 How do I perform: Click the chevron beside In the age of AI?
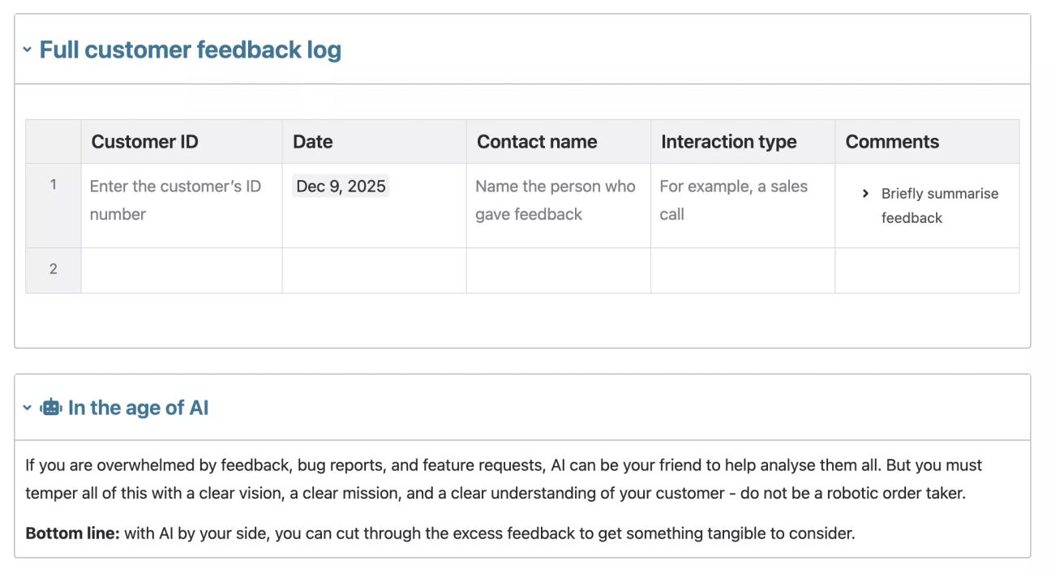click(27, 407)
